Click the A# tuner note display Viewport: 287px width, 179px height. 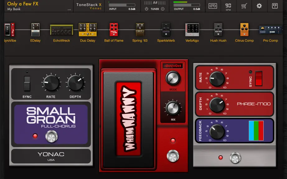point(155,3)
